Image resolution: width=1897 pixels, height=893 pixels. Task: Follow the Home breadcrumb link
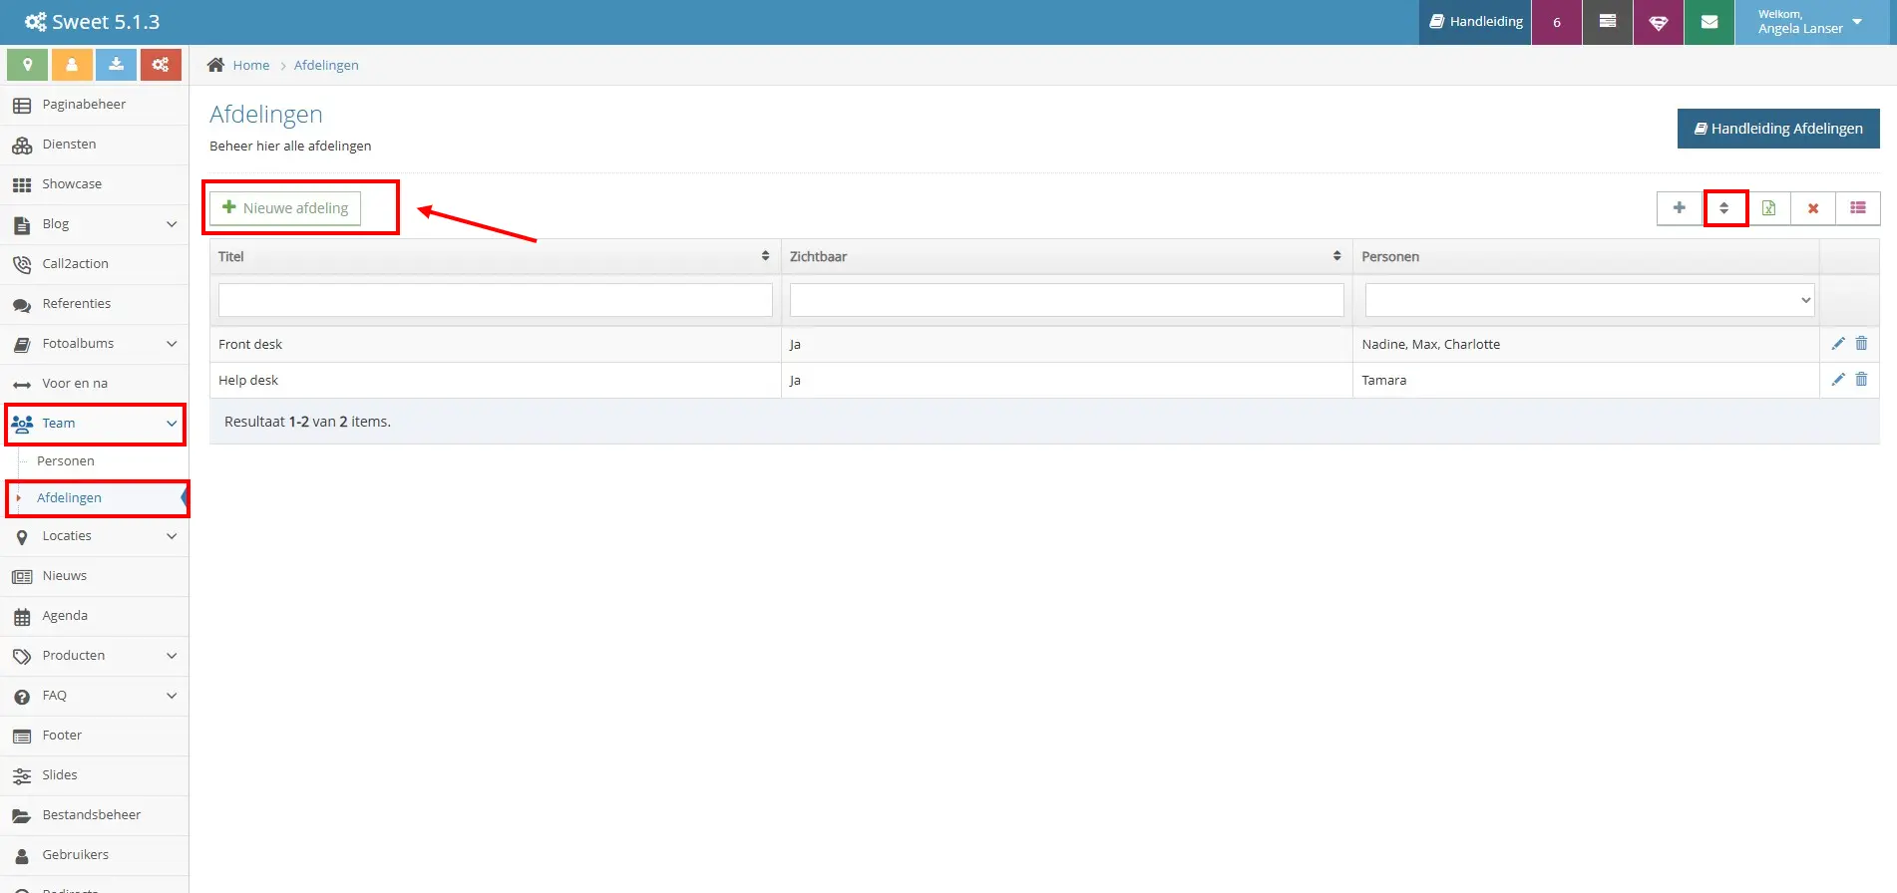tap(251, 65)
